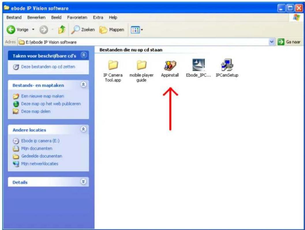The width and height of the screenshot is (305, 230).
Task: Click the Ga naar go button
Action: pos(289,42)
